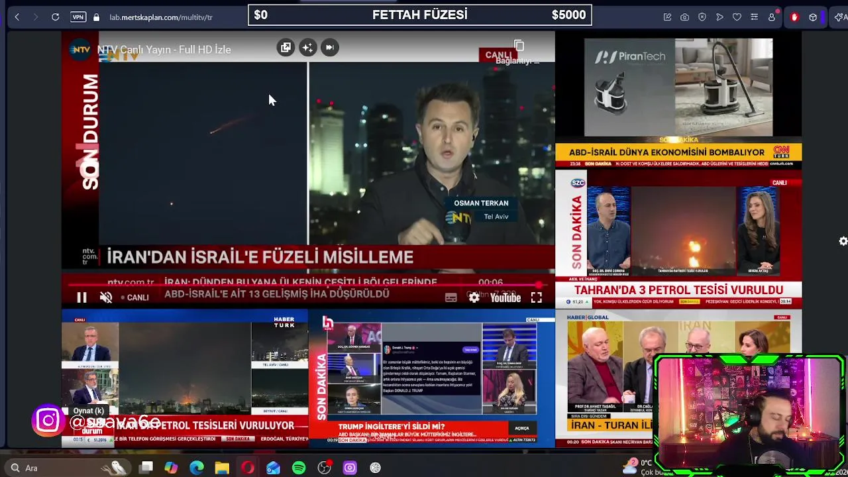
Task: Pause the NTV live stream
Action: tap(81, 297)
